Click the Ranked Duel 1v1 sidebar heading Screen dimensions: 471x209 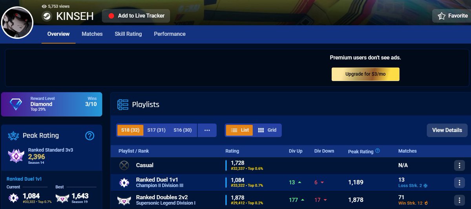(x=24, y=179)
